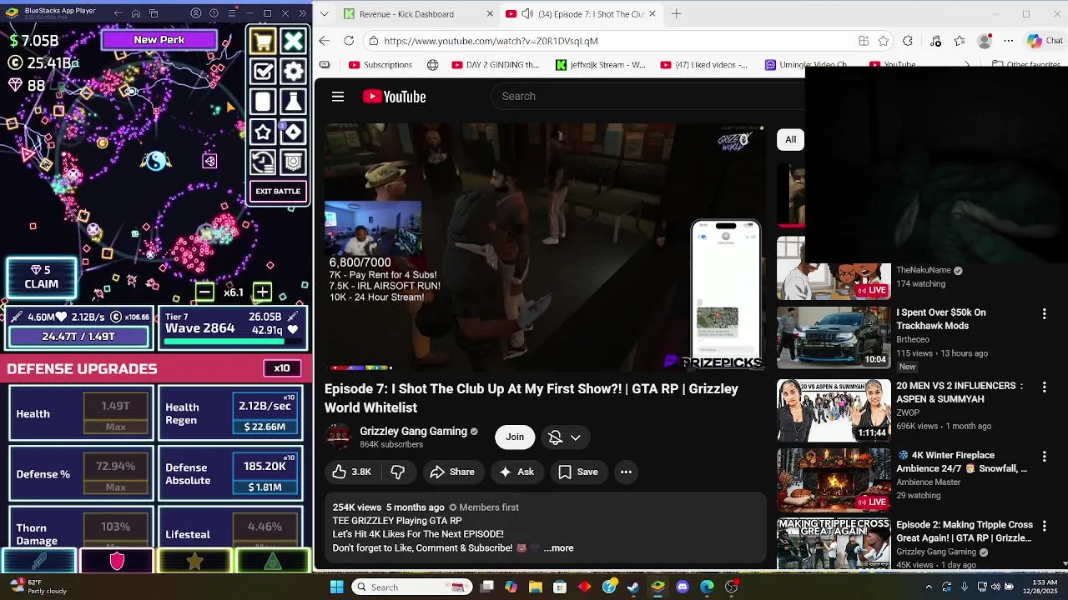Open Grizzley Gang Gaming channel name
This screenshot has height=600, width=1068.
(413, 431)
